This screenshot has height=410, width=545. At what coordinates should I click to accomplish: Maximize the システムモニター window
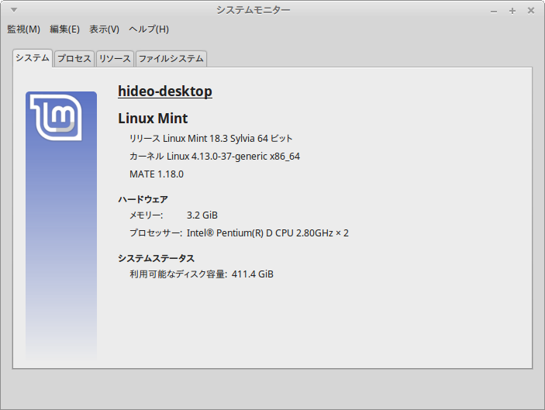pos(512,11)
